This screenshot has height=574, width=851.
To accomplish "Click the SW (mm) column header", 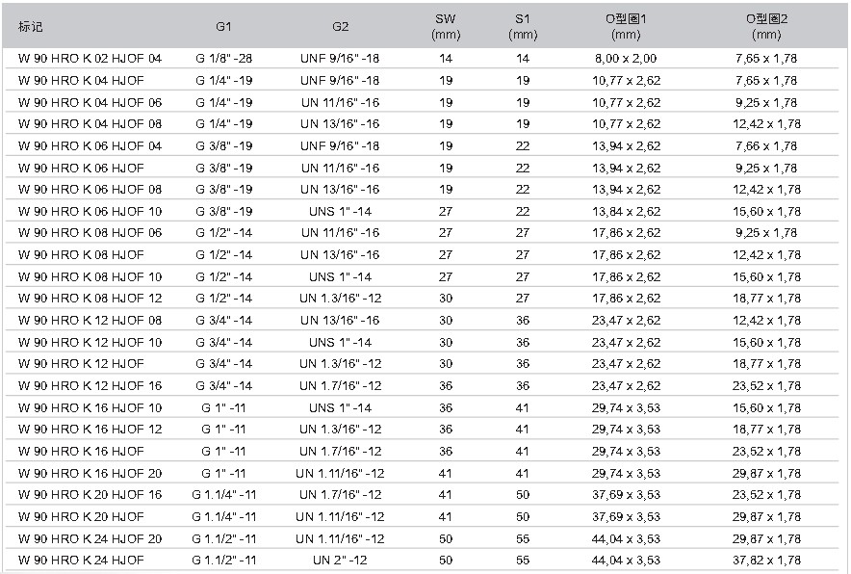I will (445, 26).
